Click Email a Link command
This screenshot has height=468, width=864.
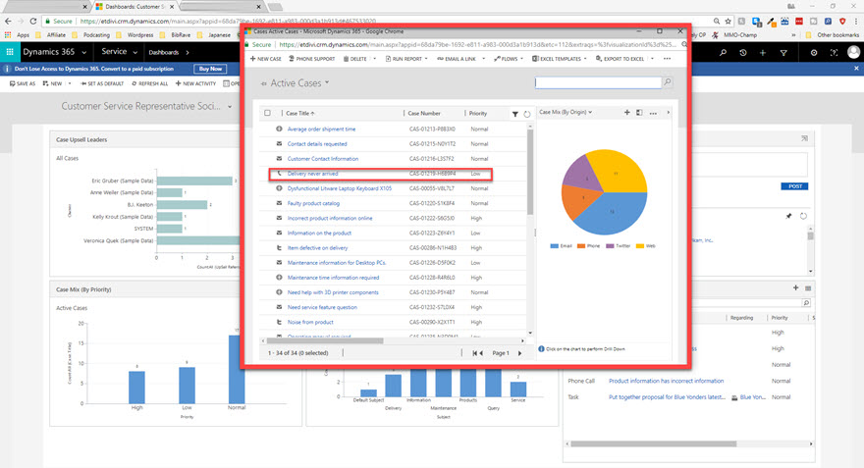(457, 59)
